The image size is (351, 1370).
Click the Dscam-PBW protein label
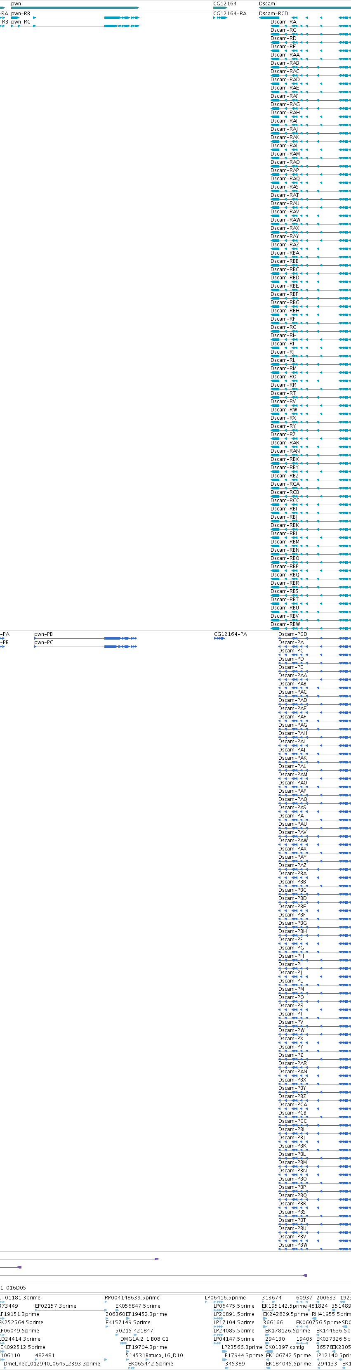click(293, 1245)
